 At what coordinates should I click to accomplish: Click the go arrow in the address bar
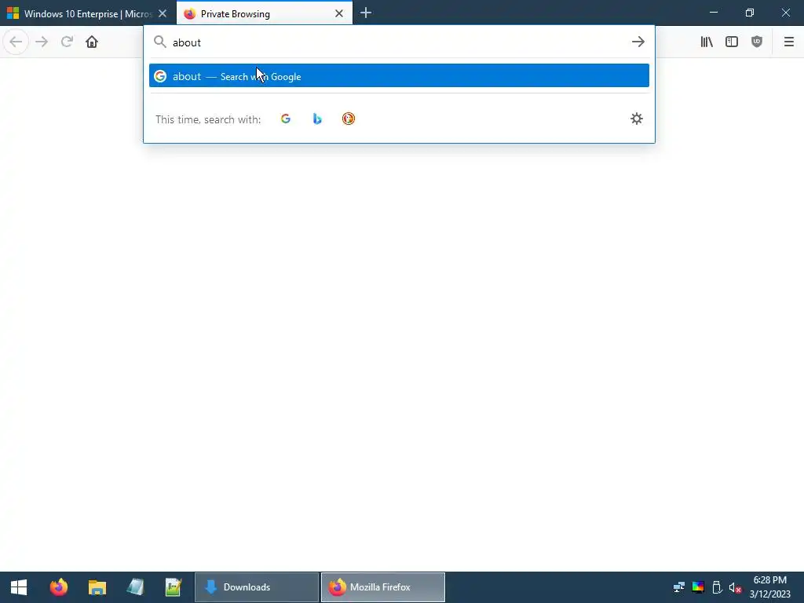(638, 42)
